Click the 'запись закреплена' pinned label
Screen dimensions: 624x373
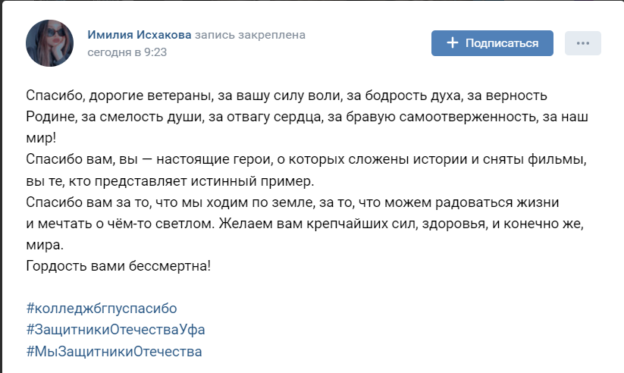pyautogui.click(x=250, y=35)
